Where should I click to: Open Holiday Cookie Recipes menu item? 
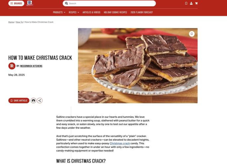(115, 12)
